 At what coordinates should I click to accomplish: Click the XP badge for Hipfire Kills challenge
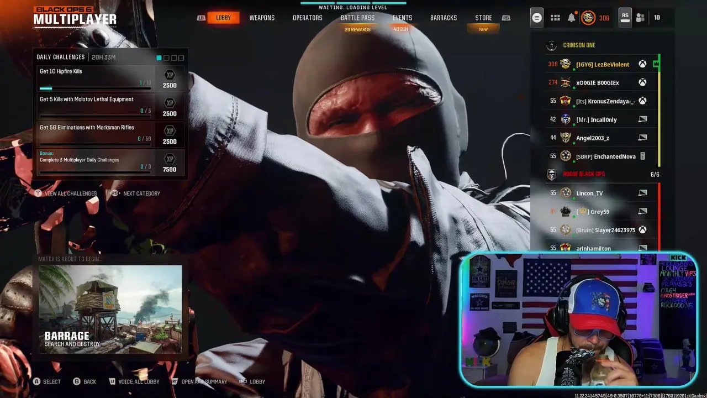(170, 75)
